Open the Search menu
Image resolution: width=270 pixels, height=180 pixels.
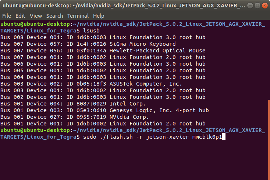pyautogui.click(x=54, y=16)
